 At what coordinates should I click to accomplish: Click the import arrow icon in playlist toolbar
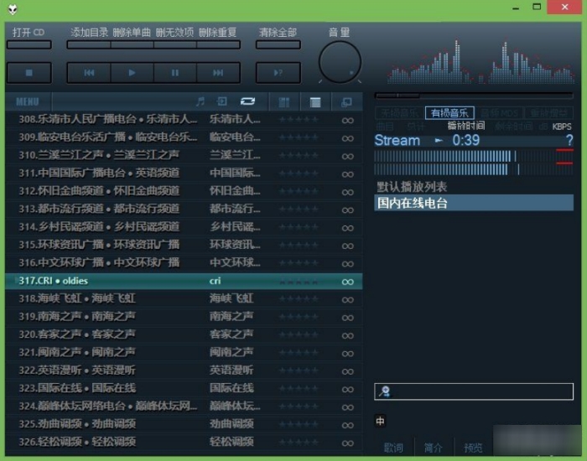221,101
